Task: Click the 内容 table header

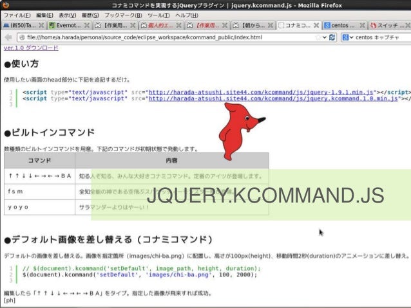Action: [x=172, y=160]
